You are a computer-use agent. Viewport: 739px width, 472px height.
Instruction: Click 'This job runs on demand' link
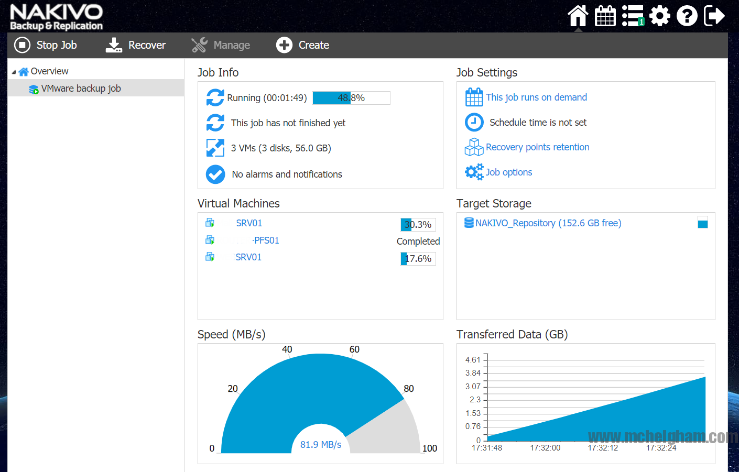536,97
